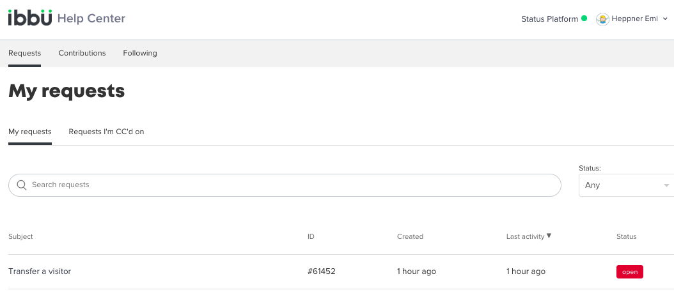674x297 pixels.
Task: Click request ID #61452
Action: coord(321,271)
